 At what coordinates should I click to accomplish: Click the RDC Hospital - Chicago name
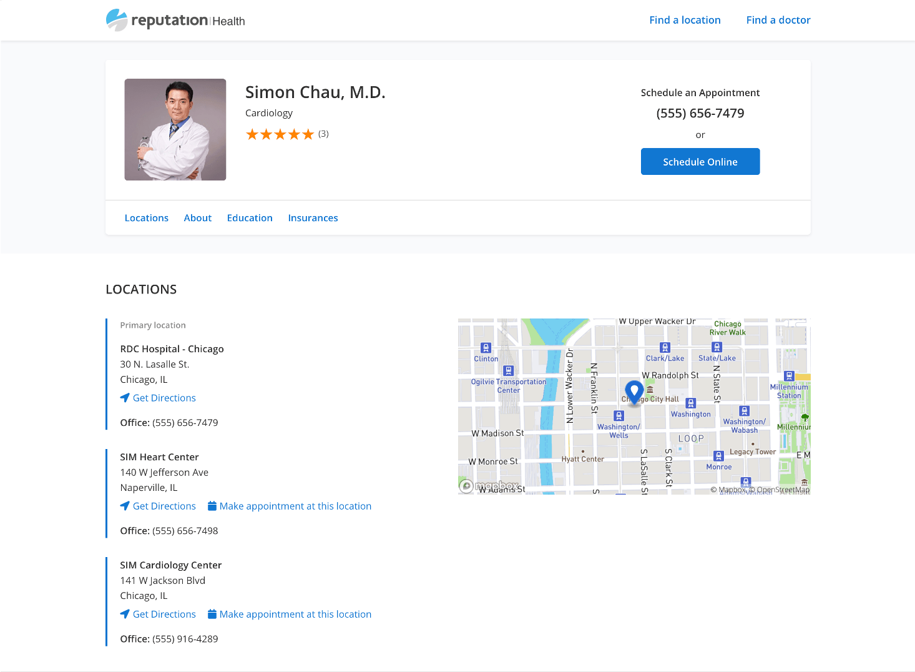pos(172,349)
